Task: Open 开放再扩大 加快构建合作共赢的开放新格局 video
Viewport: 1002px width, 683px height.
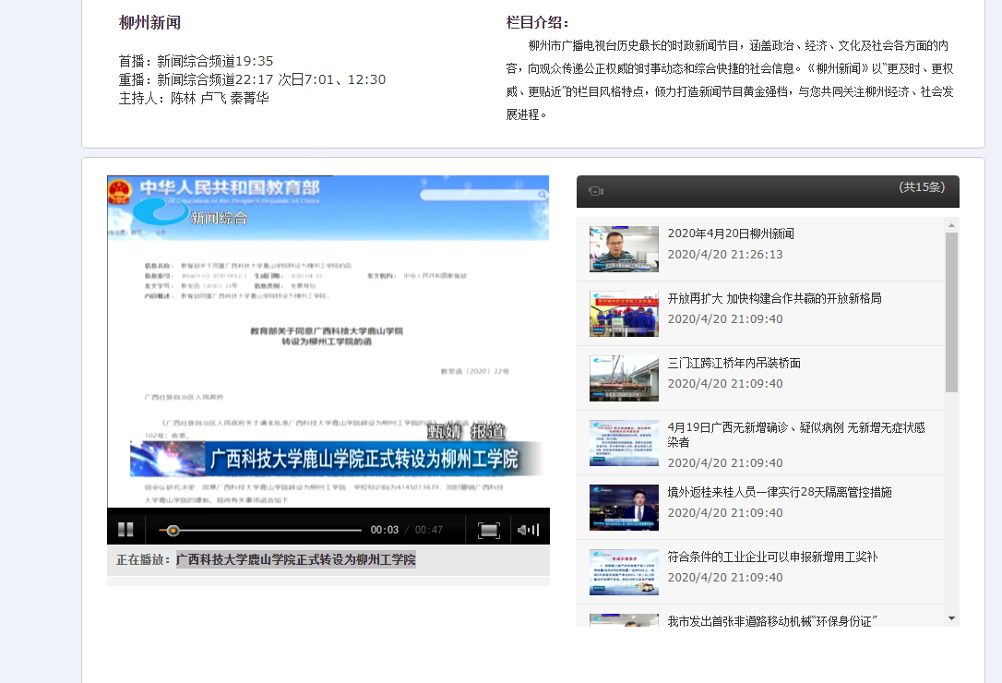Action: (774, 298)
